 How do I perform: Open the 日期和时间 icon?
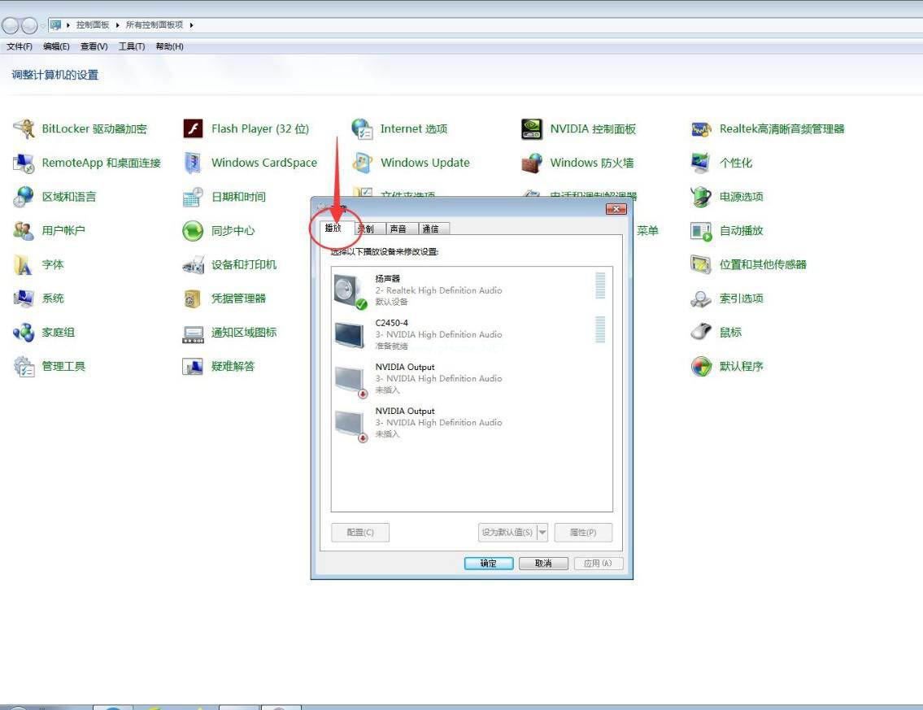point(193,197)
